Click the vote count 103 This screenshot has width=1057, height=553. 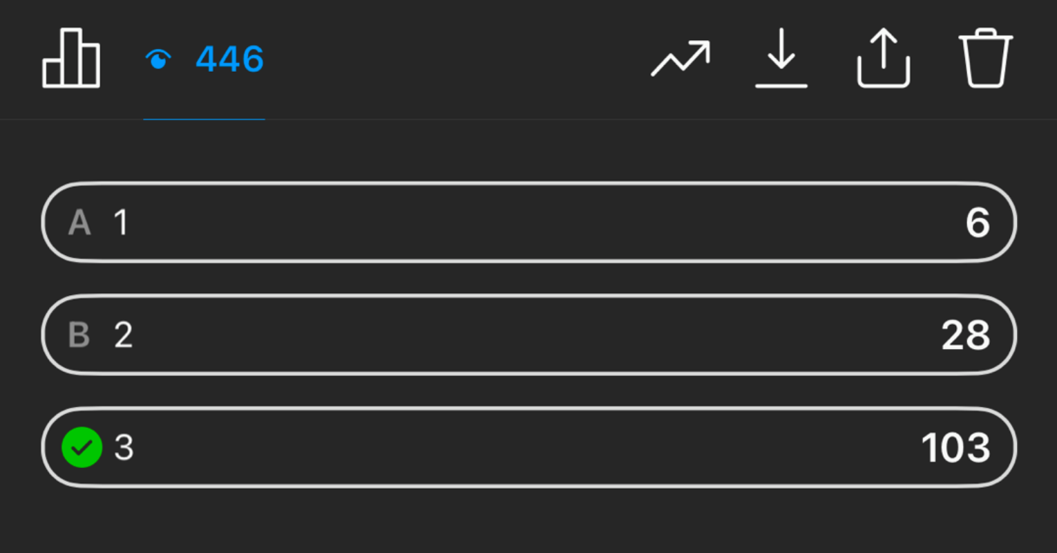(955, 449)
